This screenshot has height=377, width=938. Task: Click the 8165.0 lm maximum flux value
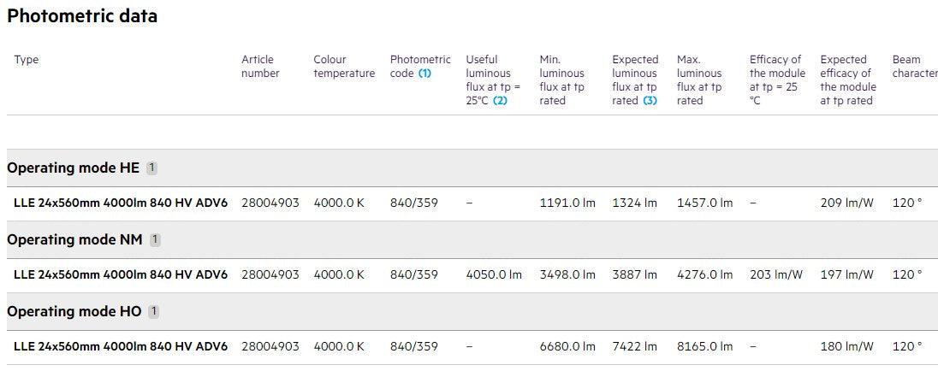pyautogui.click(x=704, y=346)
